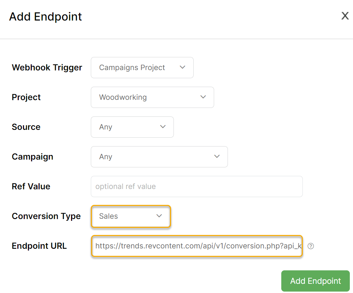Open the Source dropdown set to Any
Image resolution: width=353 pixels, height=293 pixels.
(132, 127)
